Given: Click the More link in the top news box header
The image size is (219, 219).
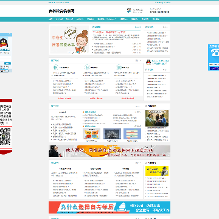Looking at the screenshot, I should coord(137,27).
